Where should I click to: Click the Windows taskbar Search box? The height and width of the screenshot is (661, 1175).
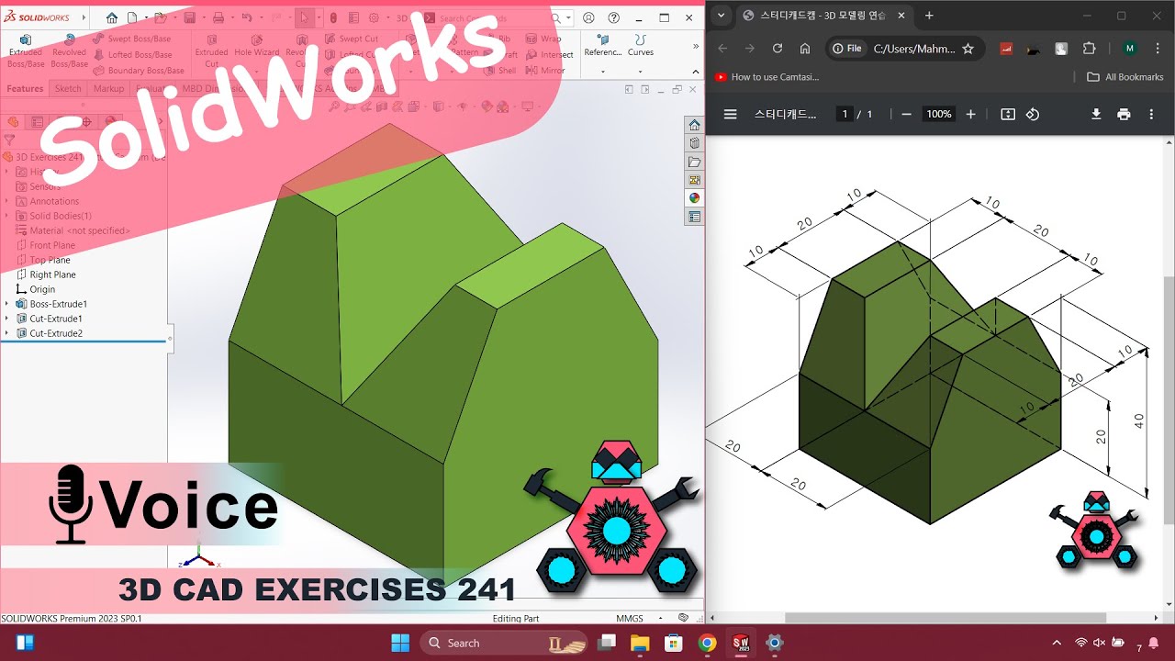tap(503, 643)
